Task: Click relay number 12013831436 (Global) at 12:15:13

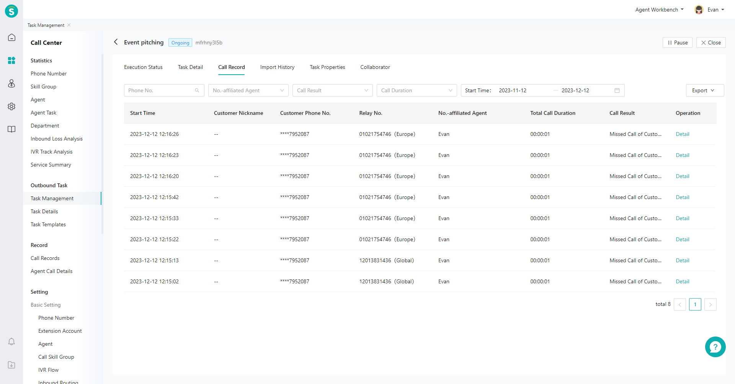Action: click(x=386, y=260)
